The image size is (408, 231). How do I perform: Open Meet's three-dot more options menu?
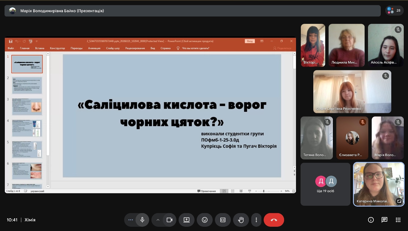256,220
